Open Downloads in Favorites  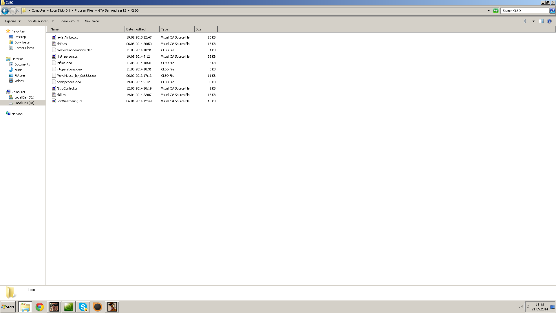pos(22,42)
